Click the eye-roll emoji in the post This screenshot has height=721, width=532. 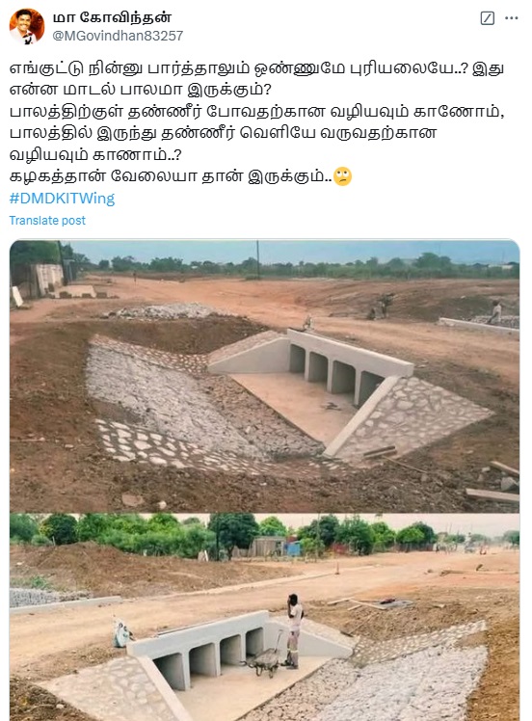[x=342, y=176]
